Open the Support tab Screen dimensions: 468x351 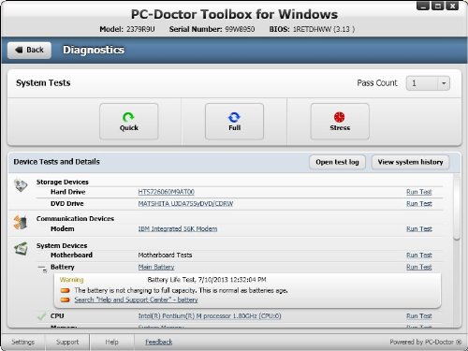tap(67, 342)
